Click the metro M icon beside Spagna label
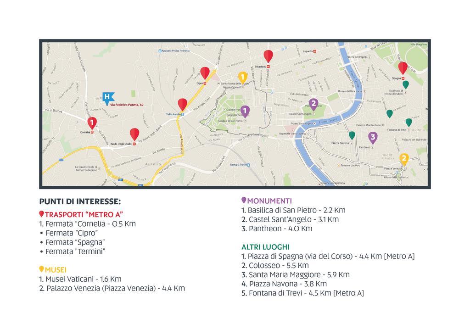Screen dimensions: 470x335 403,78
